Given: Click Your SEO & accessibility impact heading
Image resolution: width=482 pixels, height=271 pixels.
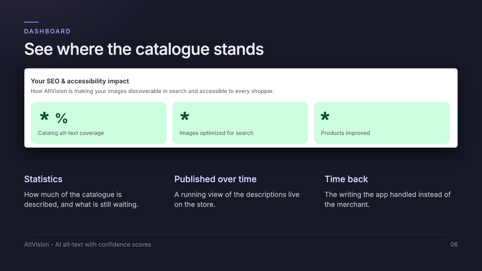Looking at the screenshot, I should [x=80, y=81].
